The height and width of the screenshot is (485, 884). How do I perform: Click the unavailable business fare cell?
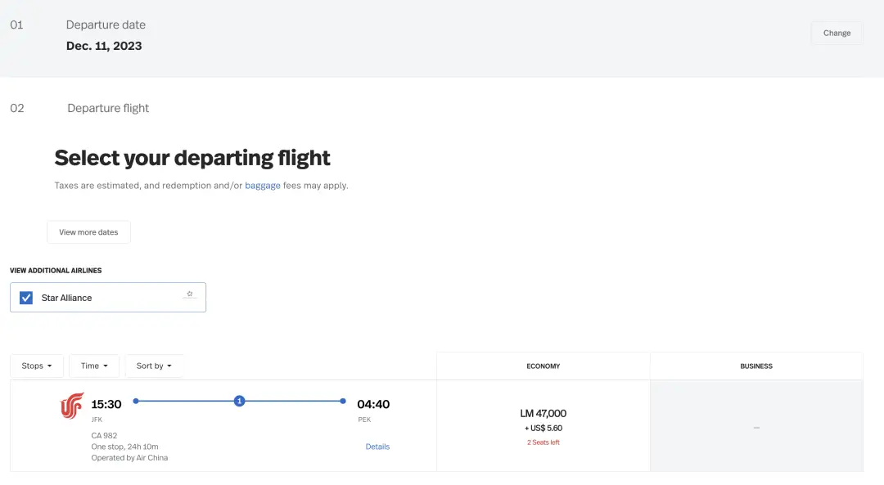(x=756, y=426)
